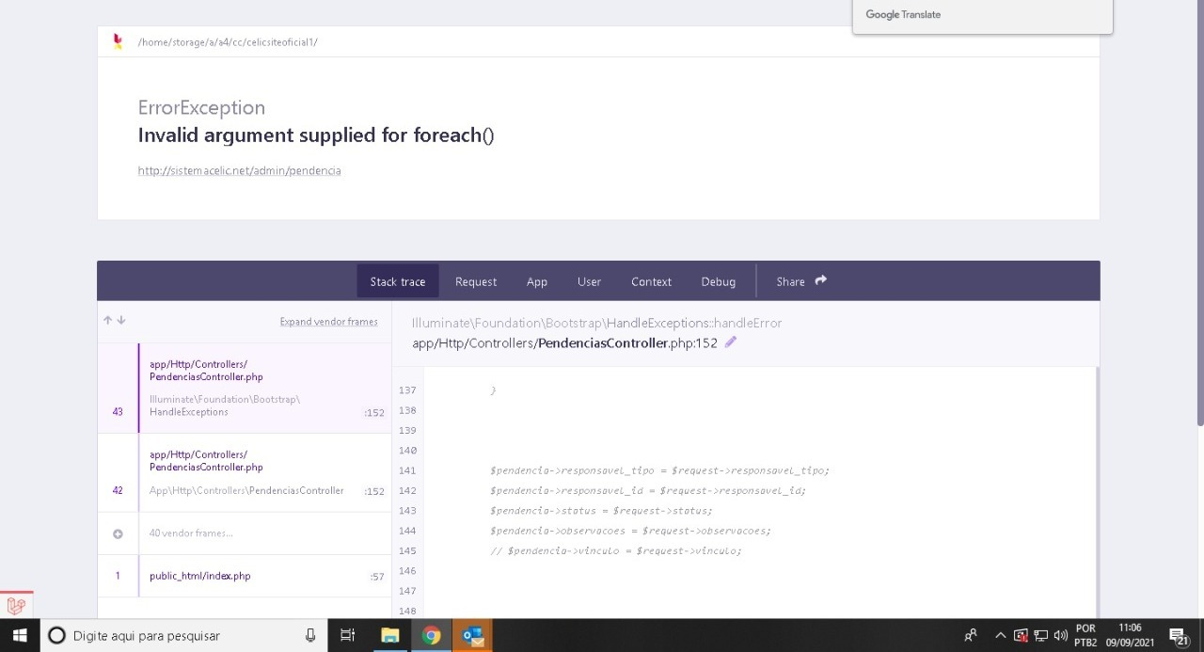Open the sistemacelic.net/admin/pendencia link
This screenshot has width=1204, height=652.
point(239,170)
